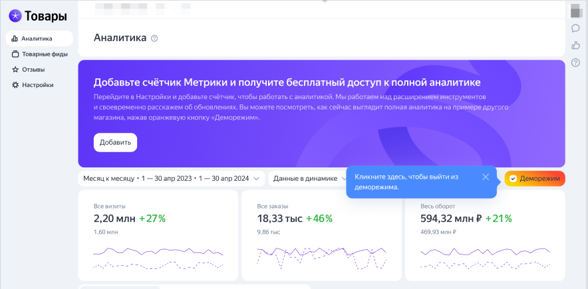Click the Все визиты card chart

click(x=158, y=258)
